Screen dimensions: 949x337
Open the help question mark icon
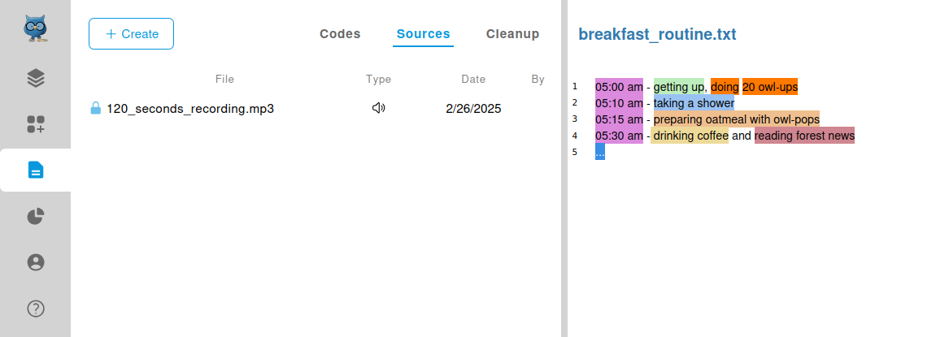(x=35, y=309)
